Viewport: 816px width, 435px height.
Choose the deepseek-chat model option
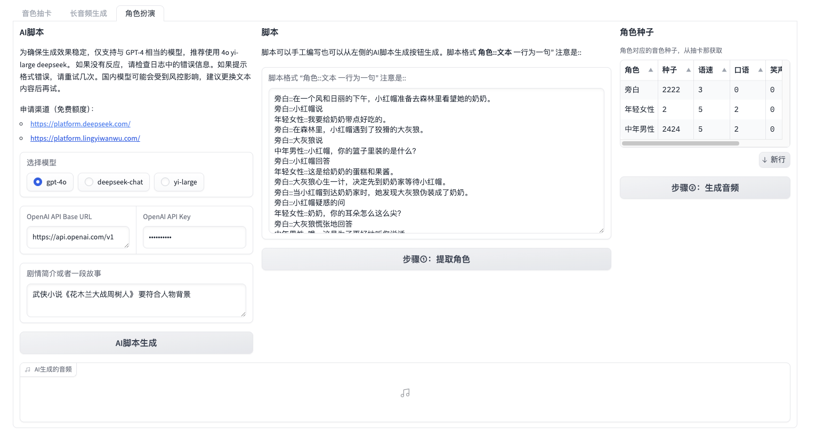click(114, 182)
